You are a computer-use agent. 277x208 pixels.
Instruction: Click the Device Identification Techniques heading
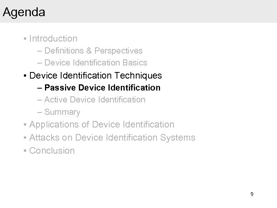point(95,75)
